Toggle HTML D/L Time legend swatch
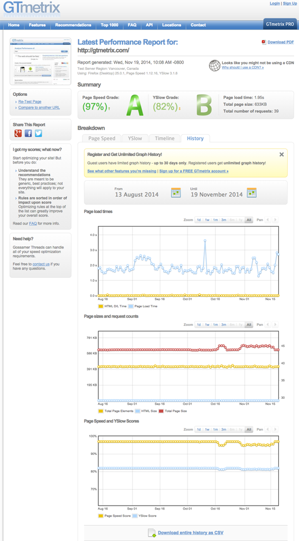Image resolution: width=299 pixels, height=541 pixels. point(101,306)
